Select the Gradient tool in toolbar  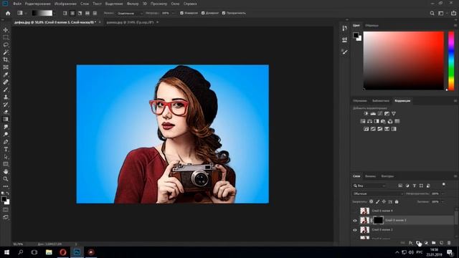point(6,120)
